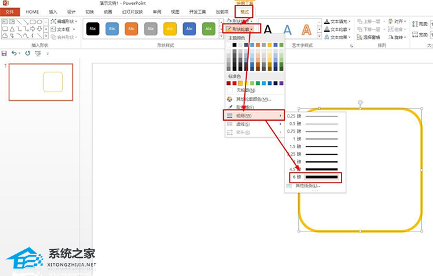Select the straight line shape in the shapes gallery
The height and width of the screenshot is (276, 433).
[x=19, y=22]
